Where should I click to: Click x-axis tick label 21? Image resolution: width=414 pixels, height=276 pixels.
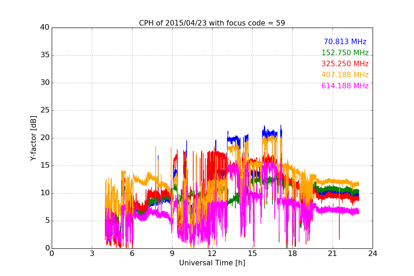click(333, 254)
